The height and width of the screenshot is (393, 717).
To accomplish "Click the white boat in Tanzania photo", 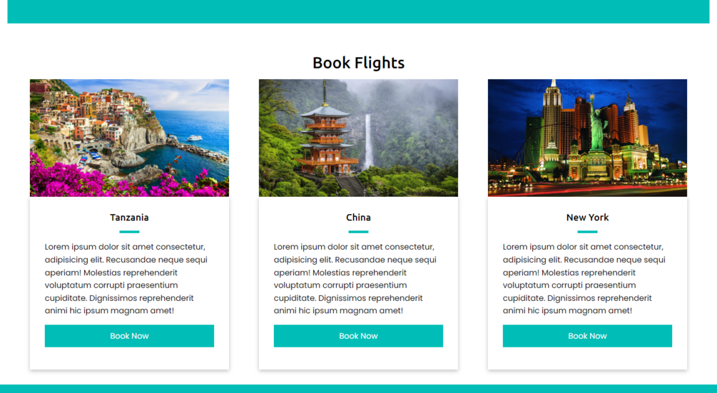I will point(195,138).
